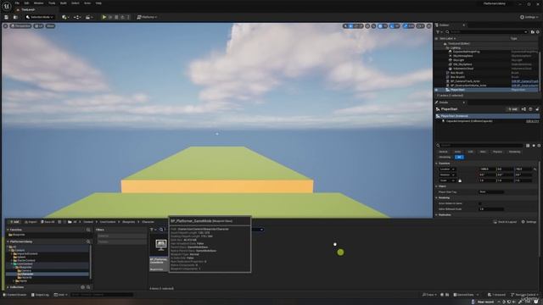Click the Edit in C++ link

[532, 121]
